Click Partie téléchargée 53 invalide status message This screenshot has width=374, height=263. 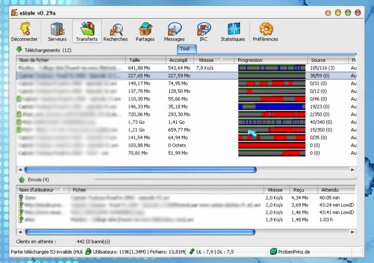(x=47, y=251)
